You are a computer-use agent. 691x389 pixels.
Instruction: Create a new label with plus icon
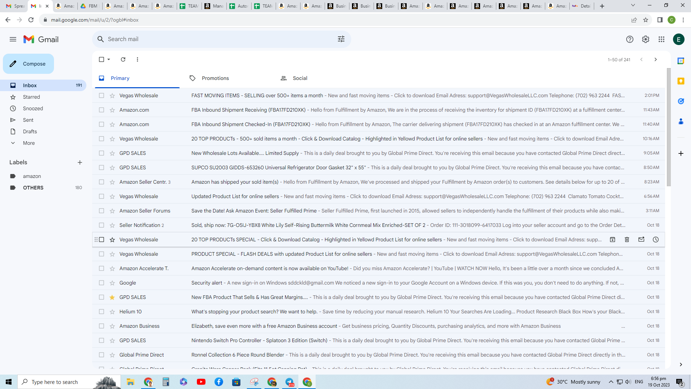80,162
